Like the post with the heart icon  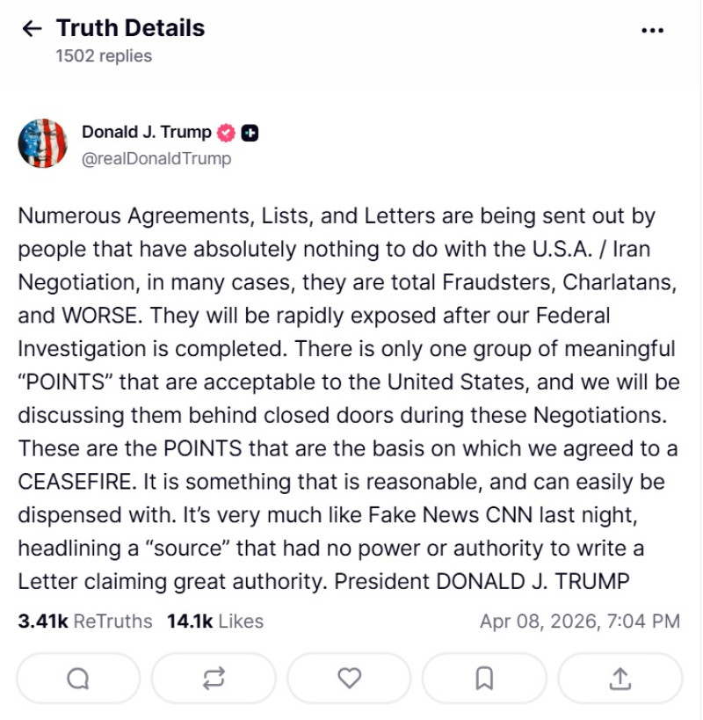click(349, 678)
